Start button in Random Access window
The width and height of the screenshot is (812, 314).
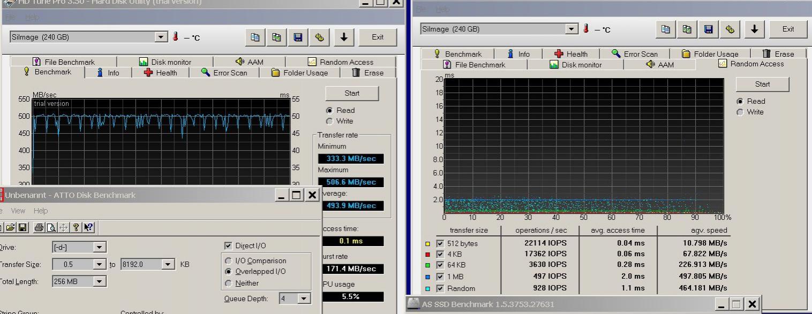[763, 84]
